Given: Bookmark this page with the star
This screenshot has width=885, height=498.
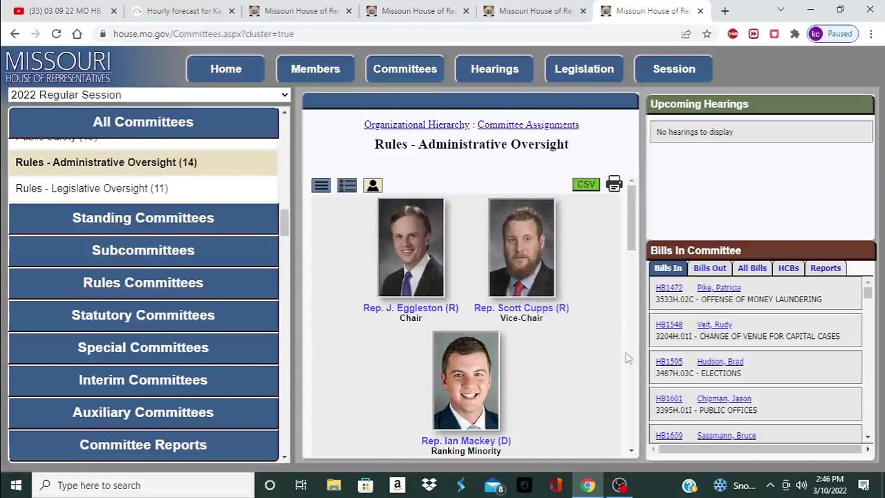Looking at the screenshot, I should tap(707, 34).
